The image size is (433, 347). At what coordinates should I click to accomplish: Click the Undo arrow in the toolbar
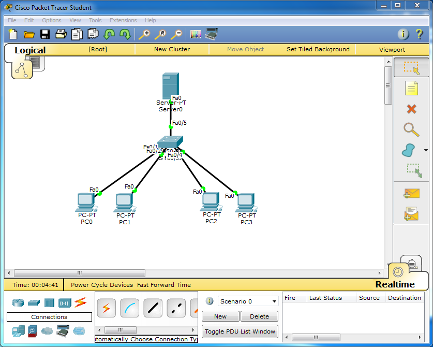pos(110,34)
